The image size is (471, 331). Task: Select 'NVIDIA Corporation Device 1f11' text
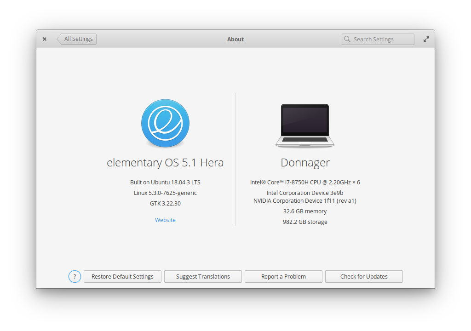click(294, 200)
